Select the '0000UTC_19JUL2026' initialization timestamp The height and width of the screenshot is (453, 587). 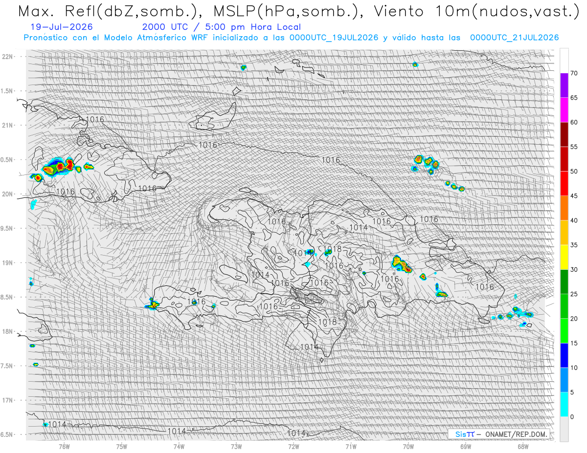[334, 38]
